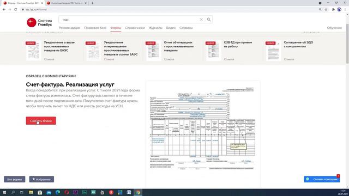
Task: Open Opera browser from the taskbar
Action: click(x=67, y=192)
